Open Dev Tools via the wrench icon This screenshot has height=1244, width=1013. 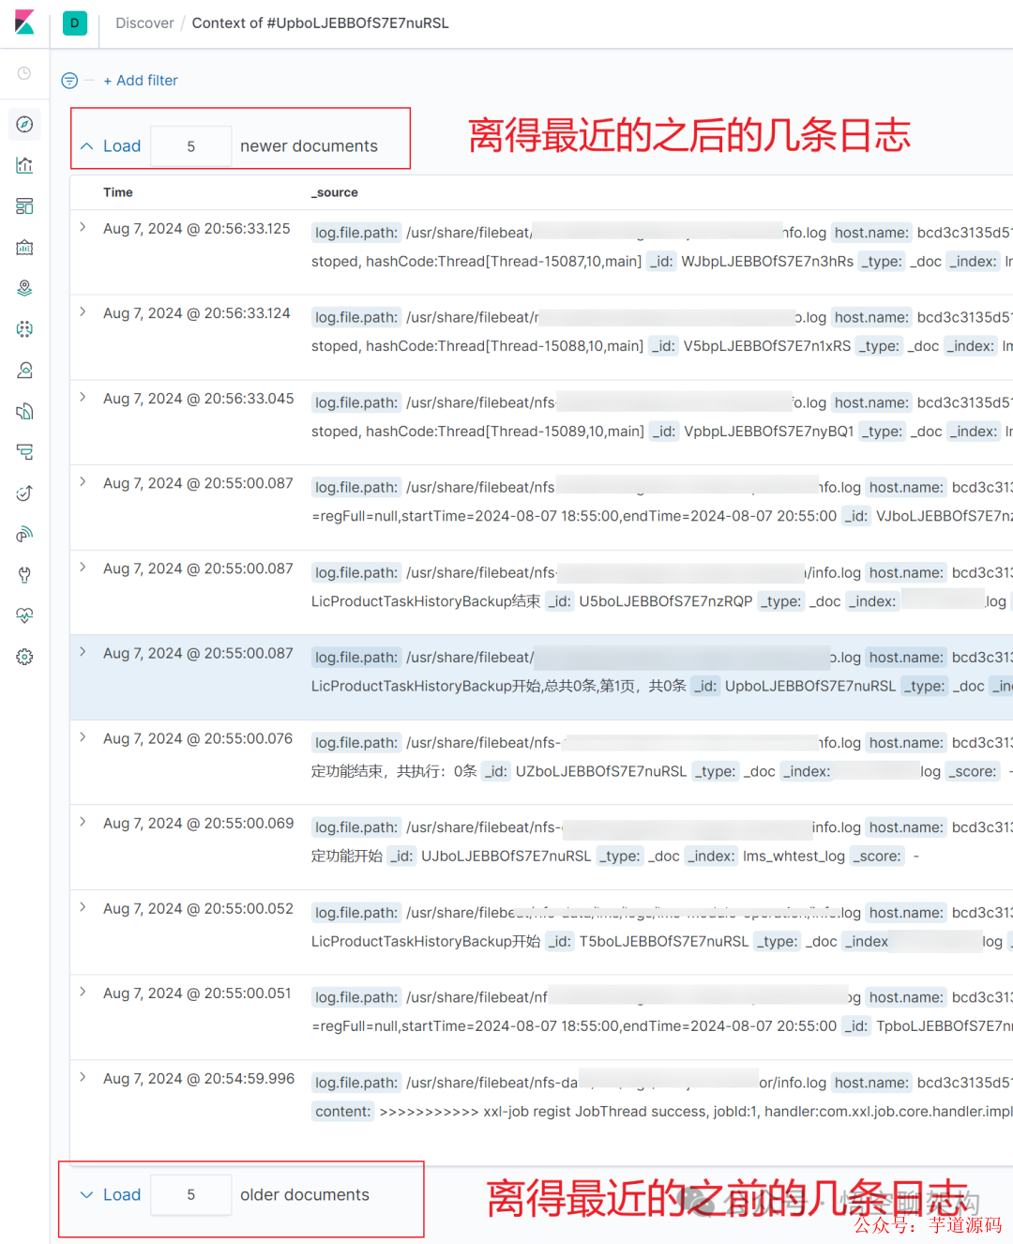[24, 574]
